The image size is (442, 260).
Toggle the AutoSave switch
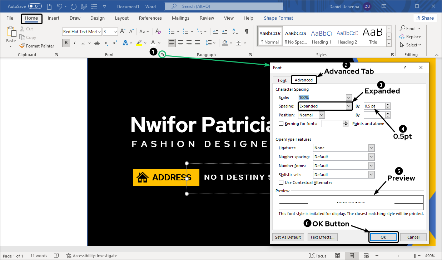[35, 6]
